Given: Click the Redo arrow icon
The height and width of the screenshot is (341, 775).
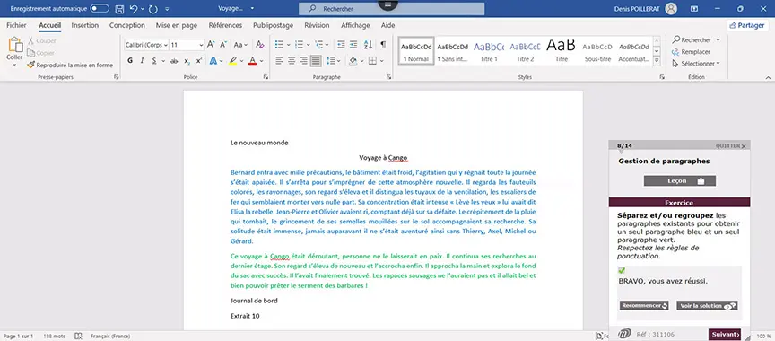Looking at the screenshot, I should pyautogui.click(x=152, y=9).
